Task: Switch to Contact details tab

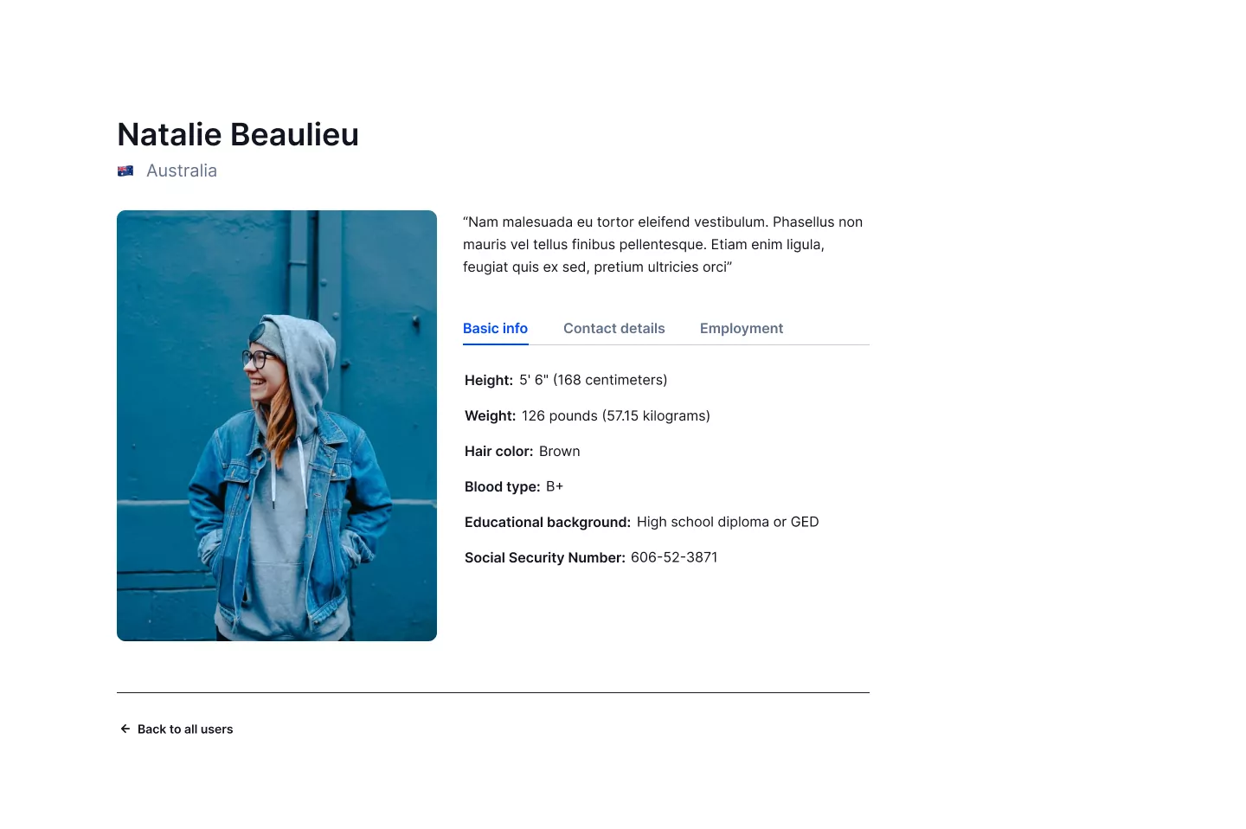Action: coord(614,329)
